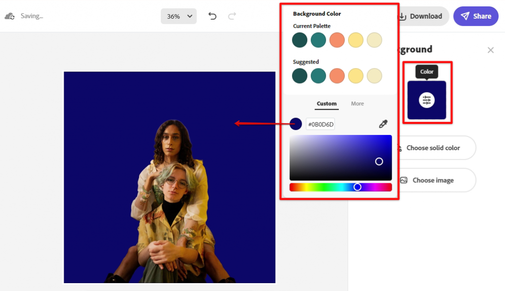The width and height of the screenshot is (505, 291).
Task: Select the Custom tab
Action: (x=326, y=103)
